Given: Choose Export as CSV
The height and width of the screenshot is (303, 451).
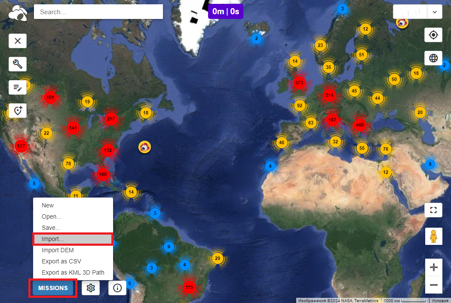Looking at the screenshot, I should [x=73, y=262].
